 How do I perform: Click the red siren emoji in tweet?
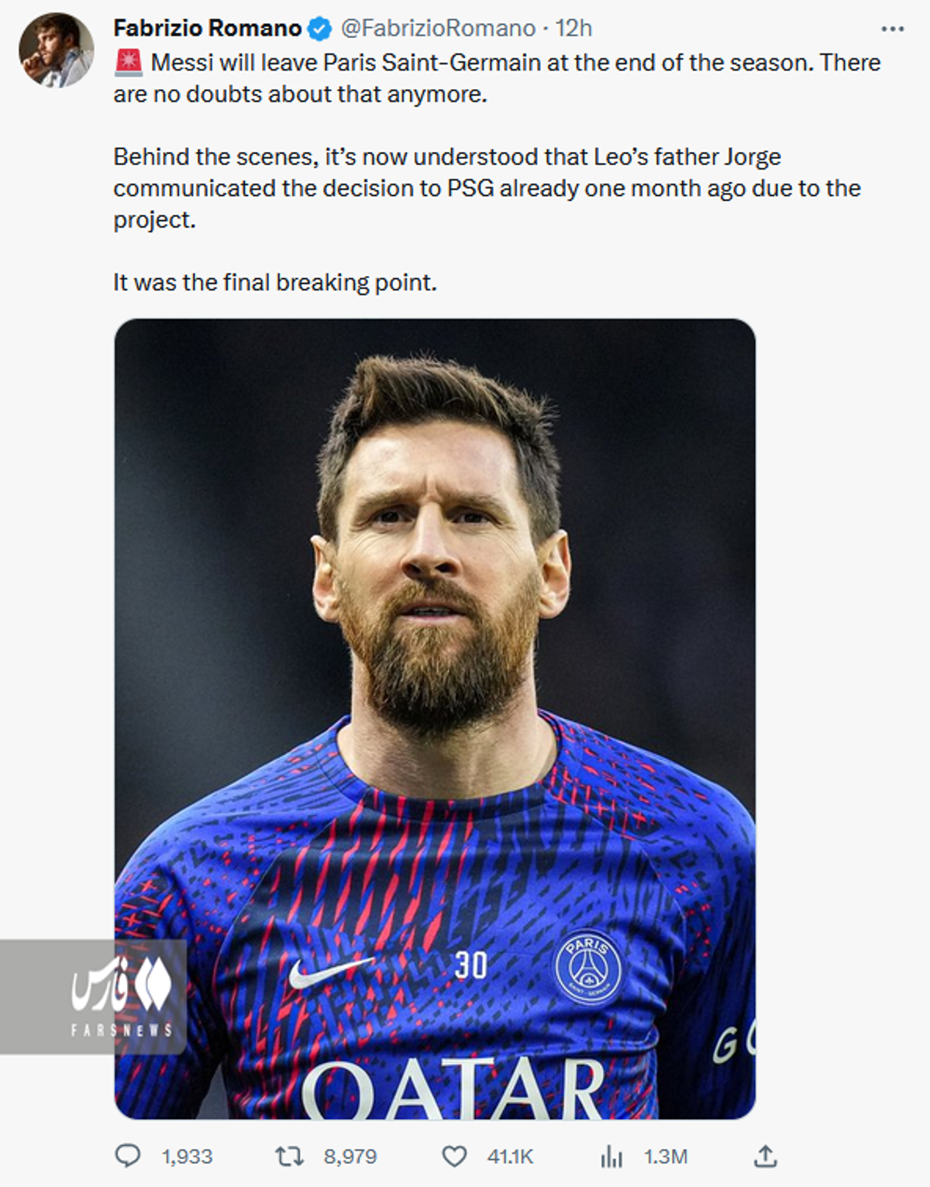[x=129, y=63]
